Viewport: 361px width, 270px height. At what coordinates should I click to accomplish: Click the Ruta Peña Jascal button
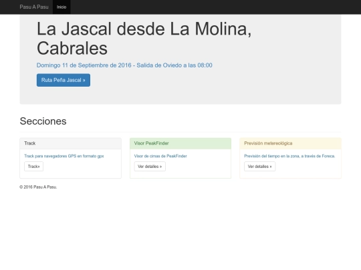tap(64, 80)
